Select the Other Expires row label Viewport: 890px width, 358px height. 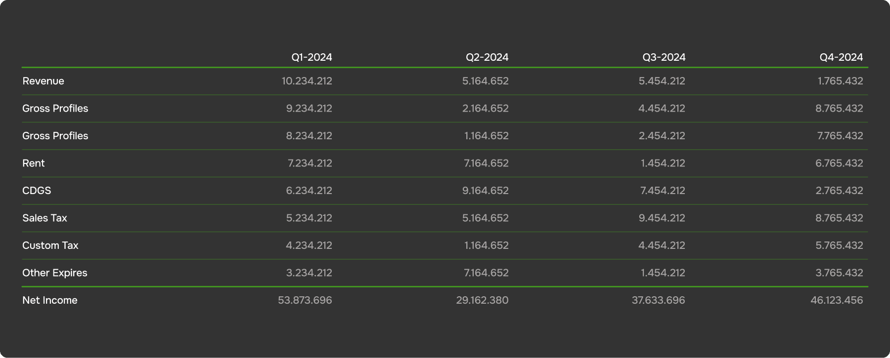click(x=55, y=273)
